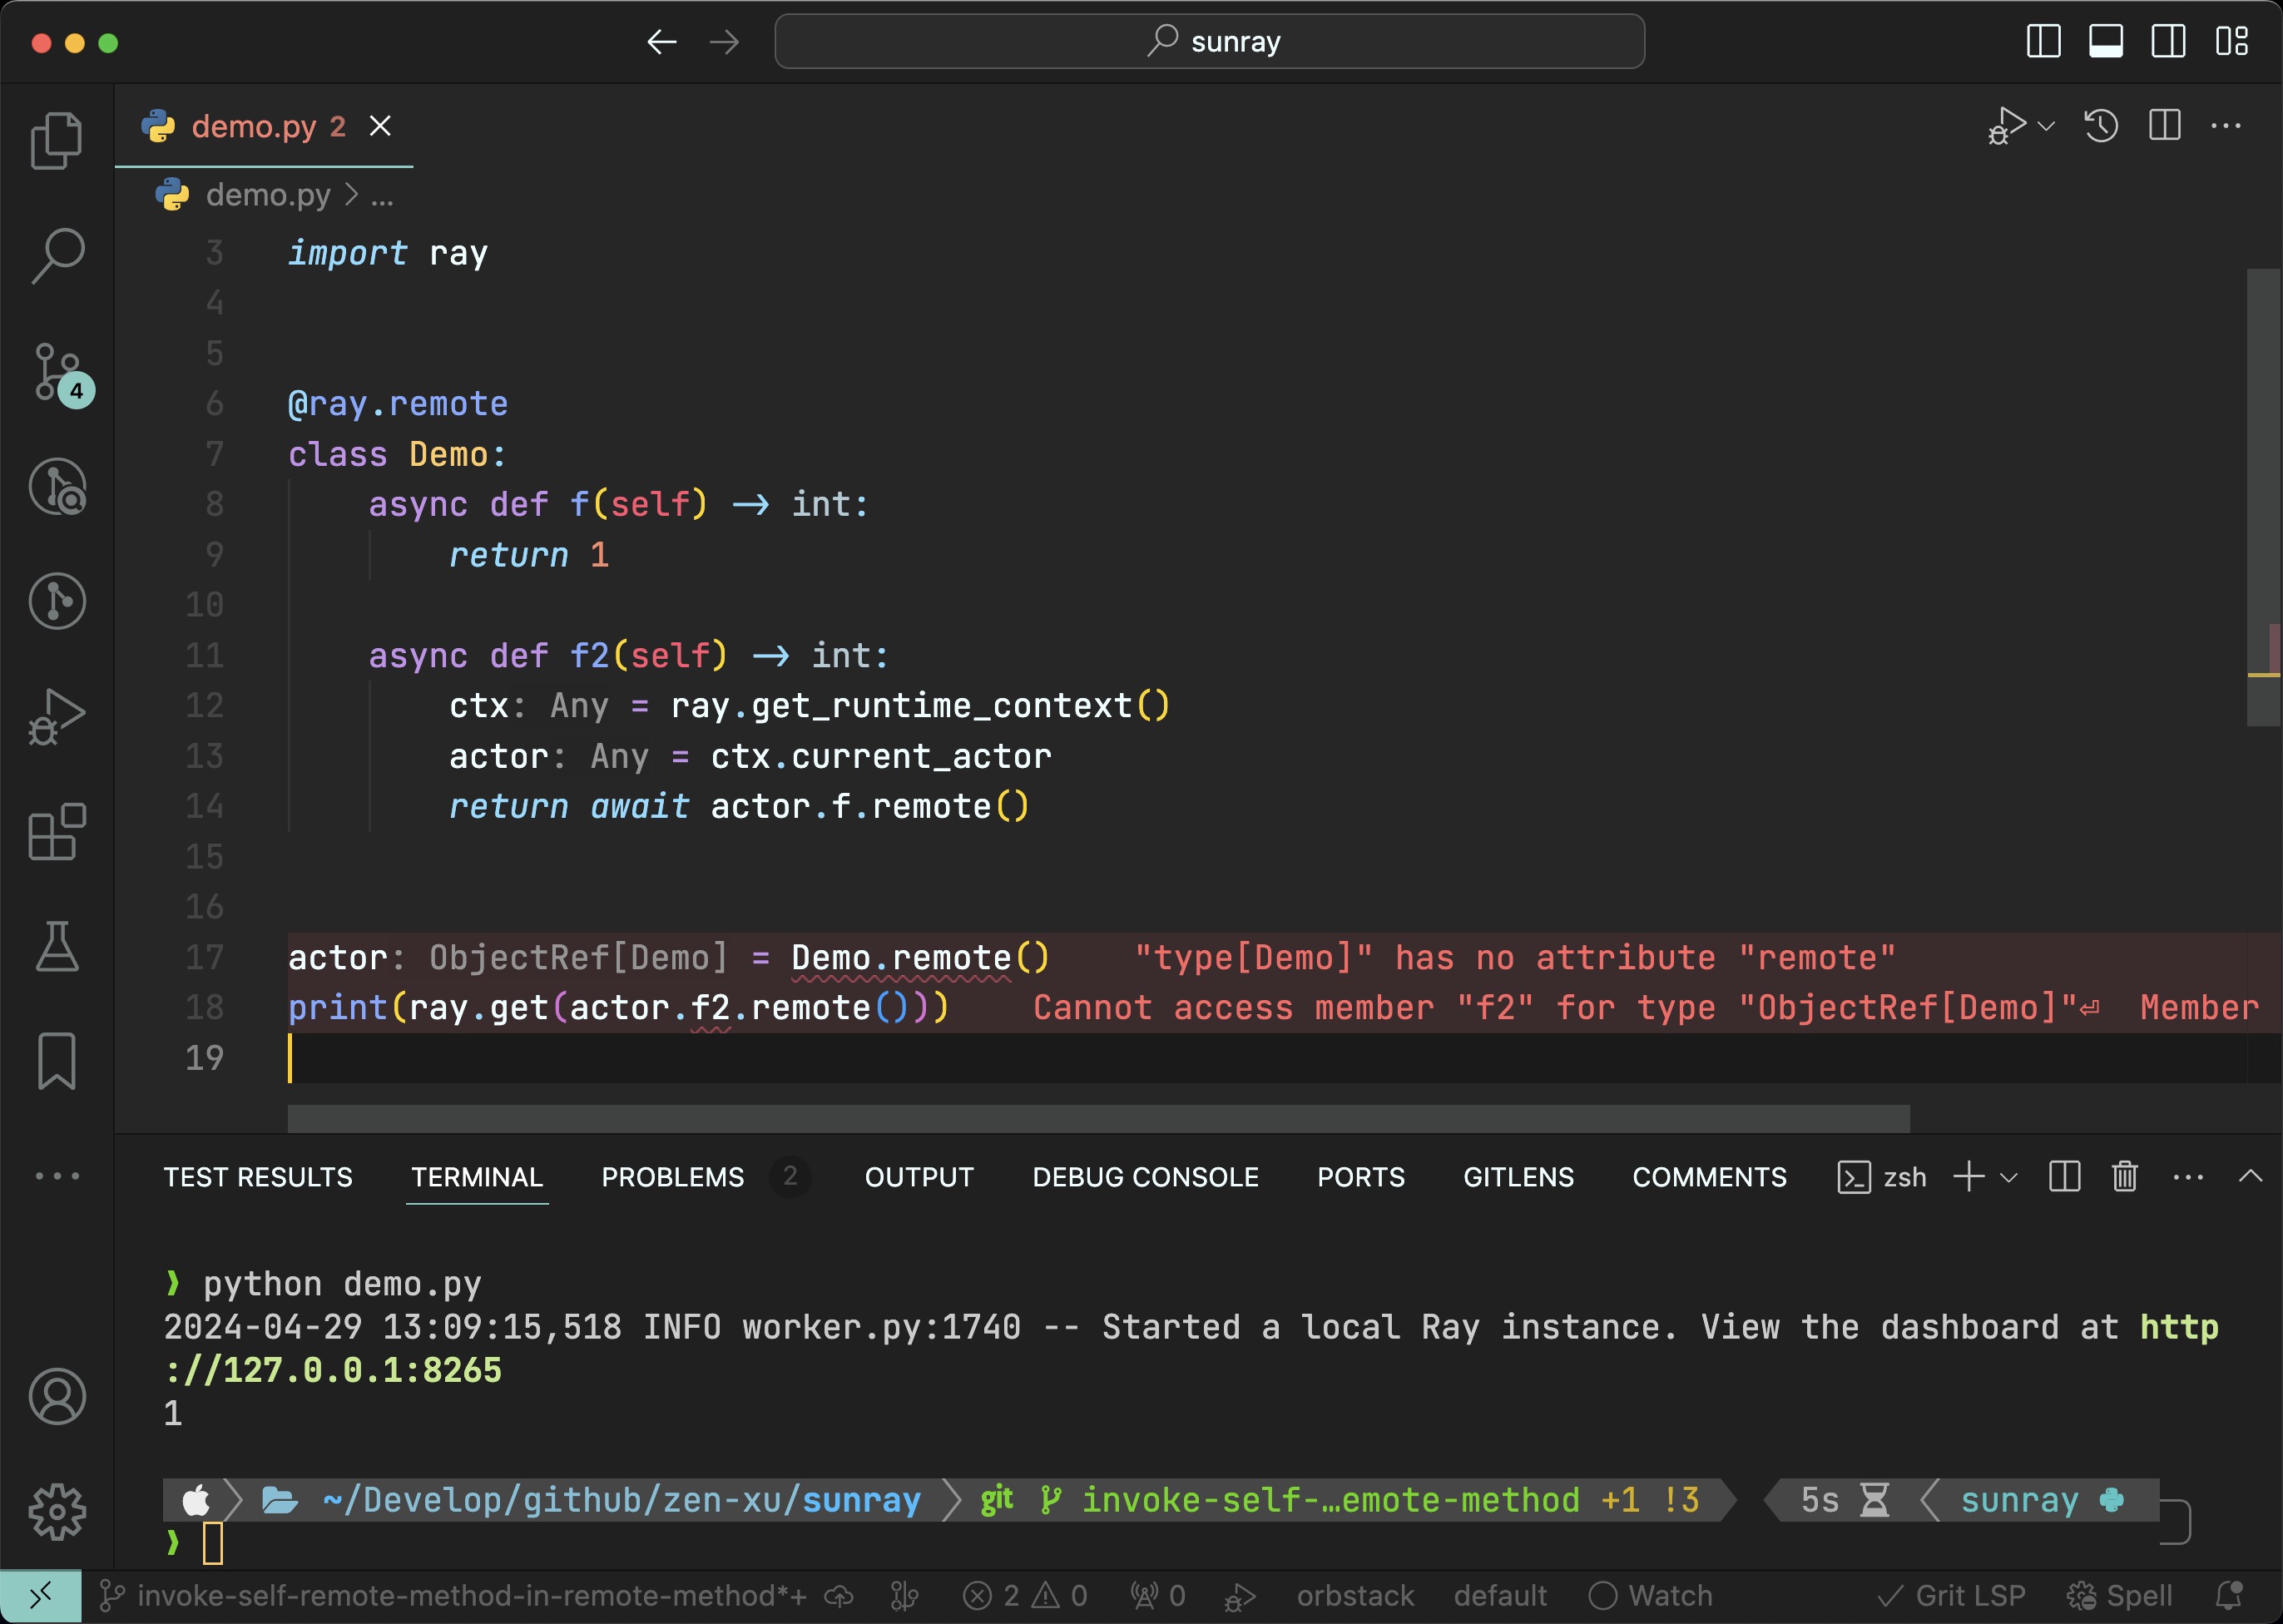Open Manage settings gear icon
This screenshot has width=2283, height=1624.
coord(56,1511)
